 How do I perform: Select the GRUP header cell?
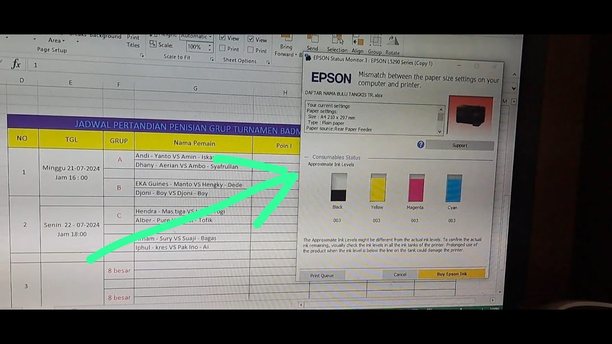119,140
